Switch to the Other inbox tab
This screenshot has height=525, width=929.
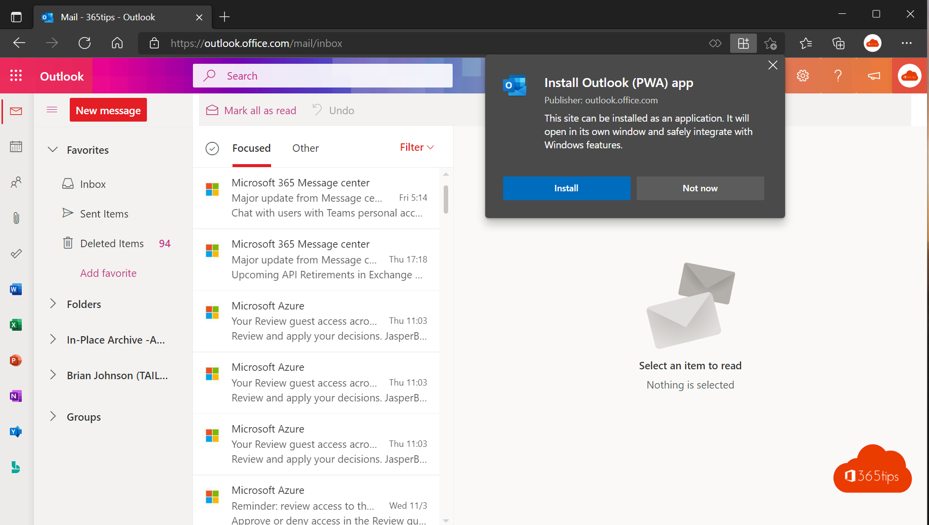[x=305, y=148]
